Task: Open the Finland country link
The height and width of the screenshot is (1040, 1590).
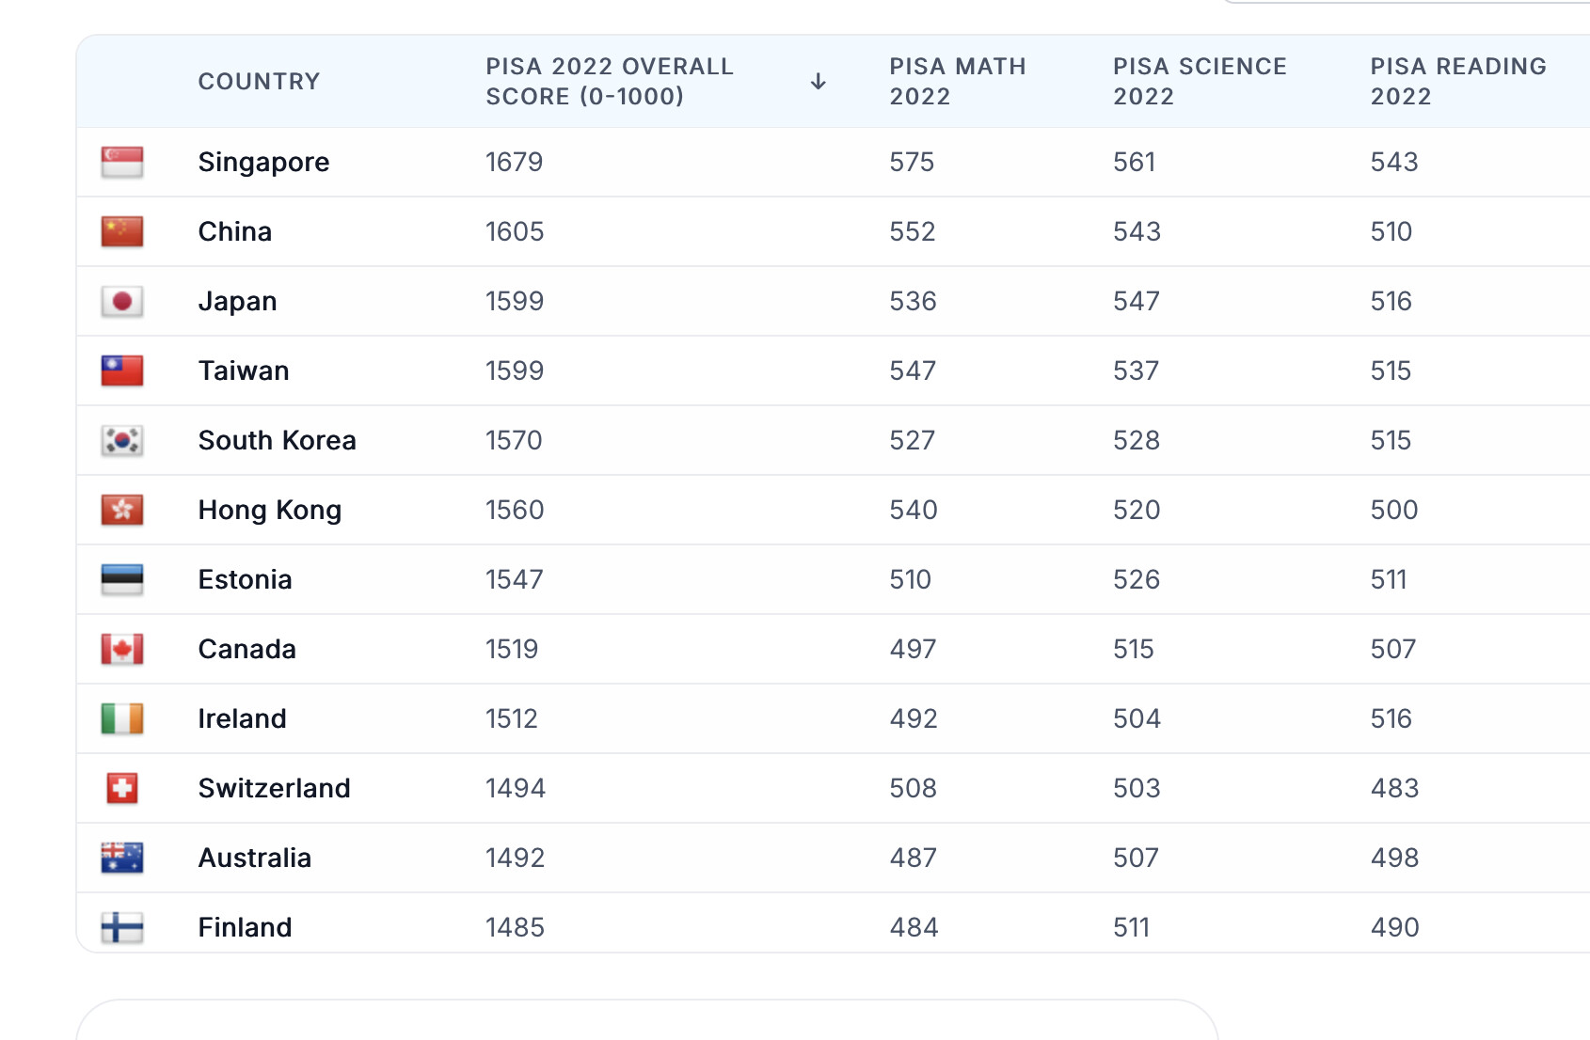Action: [245, 928]
